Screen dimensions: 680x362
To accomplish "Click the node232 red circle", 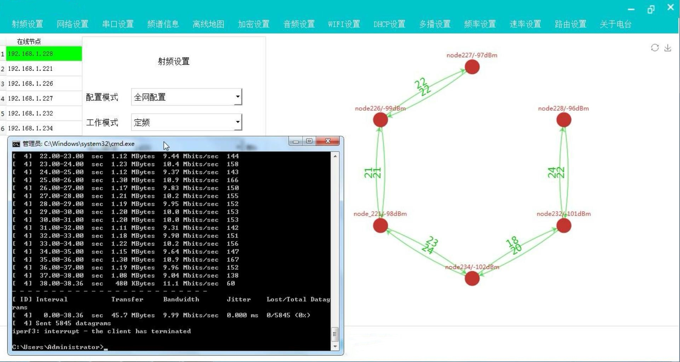I will point(564,226).
